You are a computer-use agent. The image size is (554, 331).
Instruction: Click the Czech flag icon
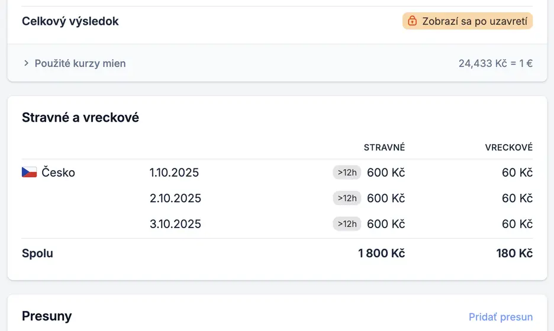tap(30, 173)
